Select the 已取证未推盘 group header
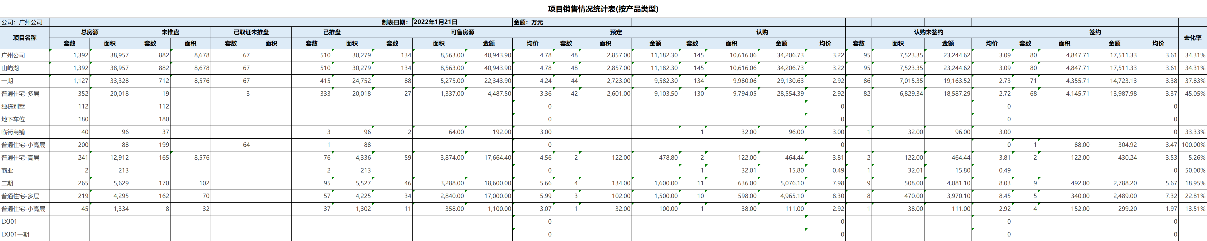The width and height of the screenshot is (1207, 241). (251, 32)
